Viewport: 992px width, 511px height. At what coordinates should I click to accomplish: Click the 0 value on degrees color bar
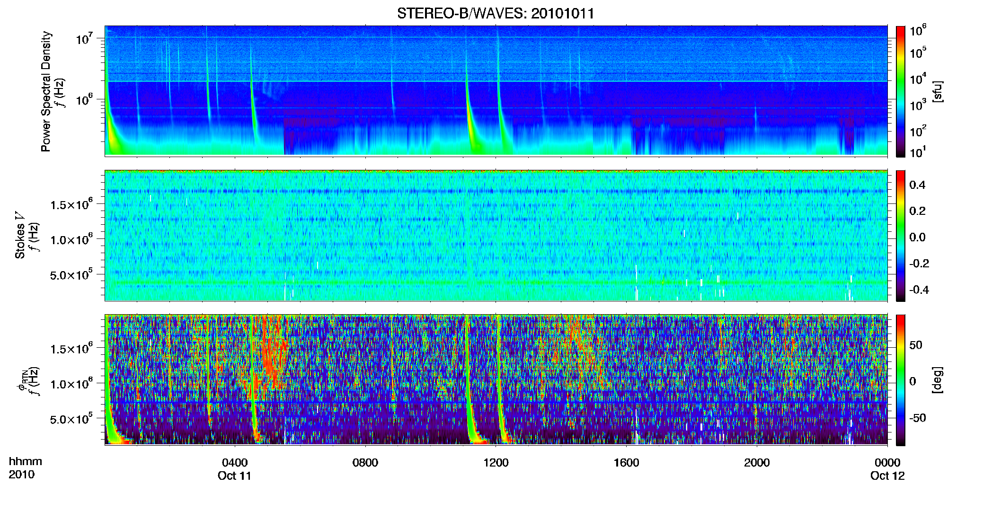pyautogui.click(x=913, y=381)
